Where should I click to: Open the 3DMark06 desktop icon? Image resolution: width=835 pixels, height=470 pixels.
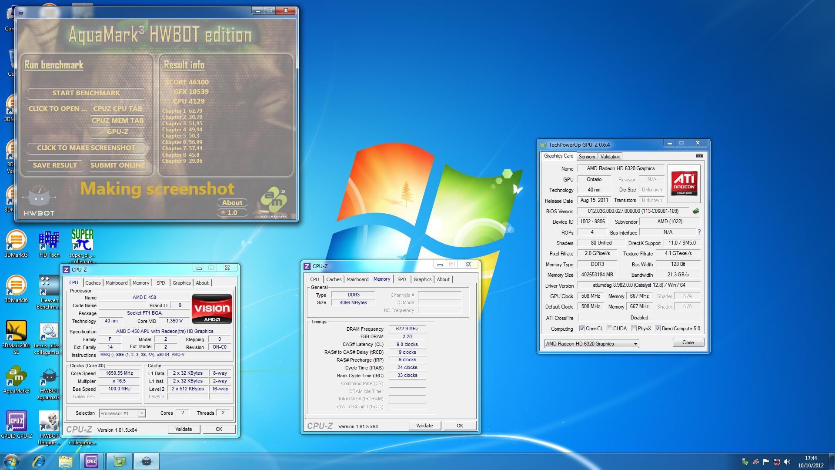[x=16, y=289]
